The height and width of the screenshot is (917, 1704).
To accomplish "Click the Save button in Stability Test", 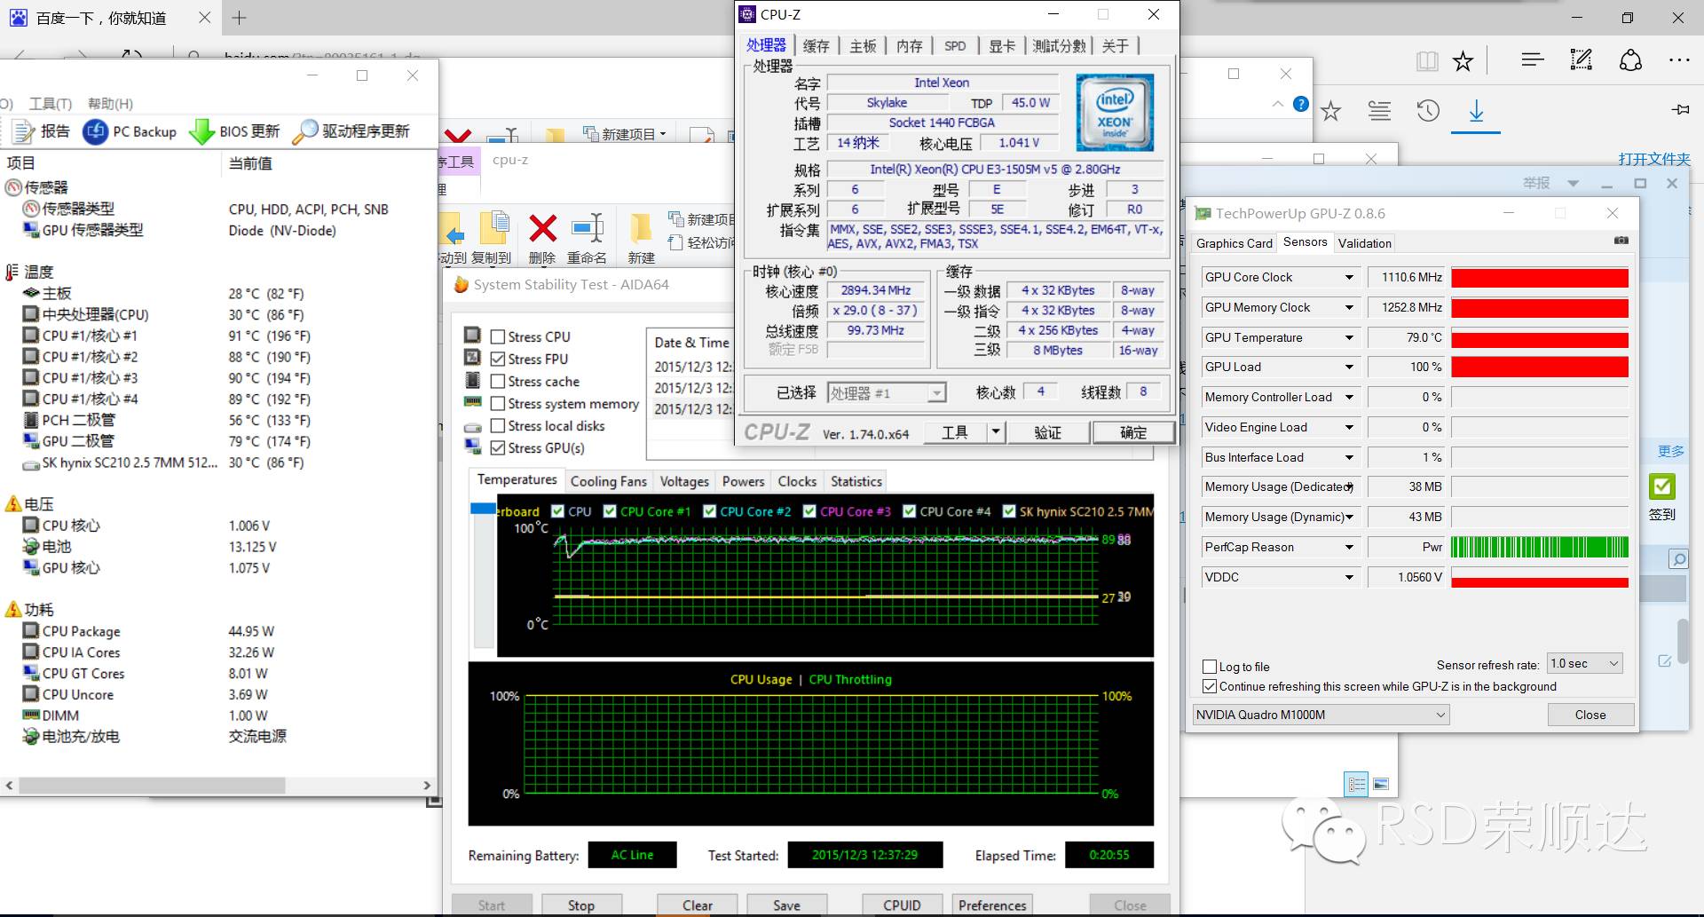I will [x=786, y=905].
